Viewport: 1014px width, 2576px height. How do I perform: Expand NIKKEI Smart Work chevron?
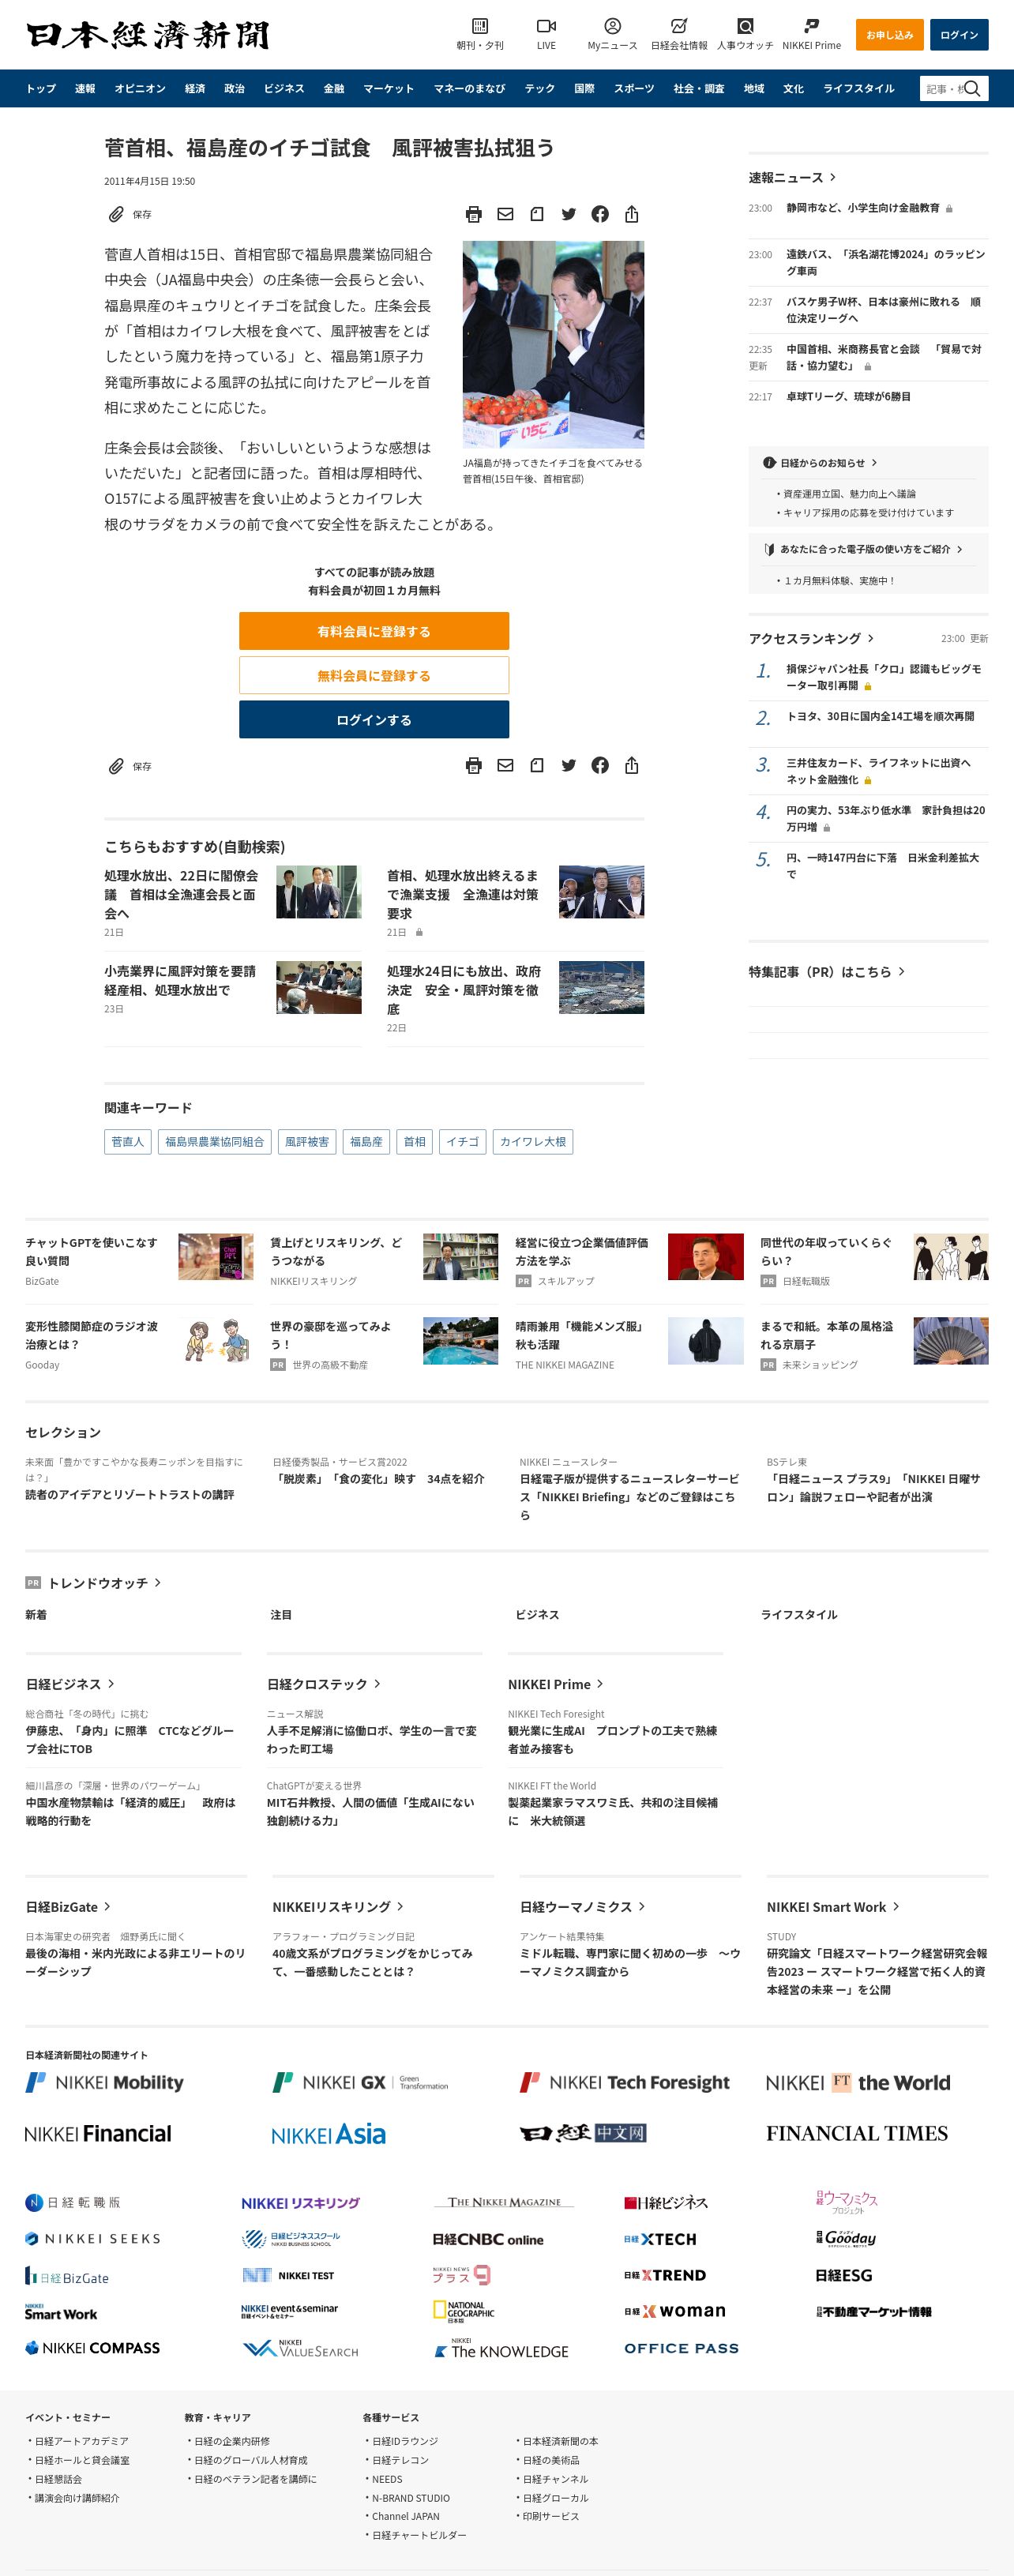896,1907
